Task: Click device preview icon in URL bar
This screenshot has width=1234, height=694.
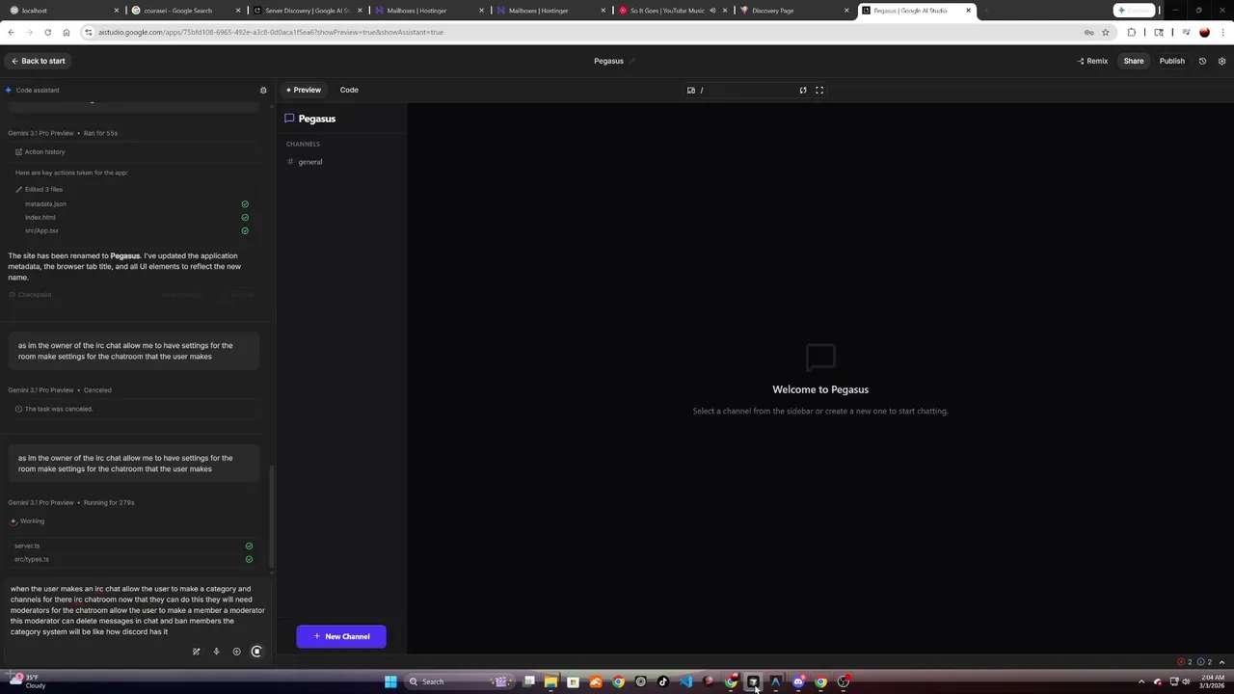Action: [691, 91]
